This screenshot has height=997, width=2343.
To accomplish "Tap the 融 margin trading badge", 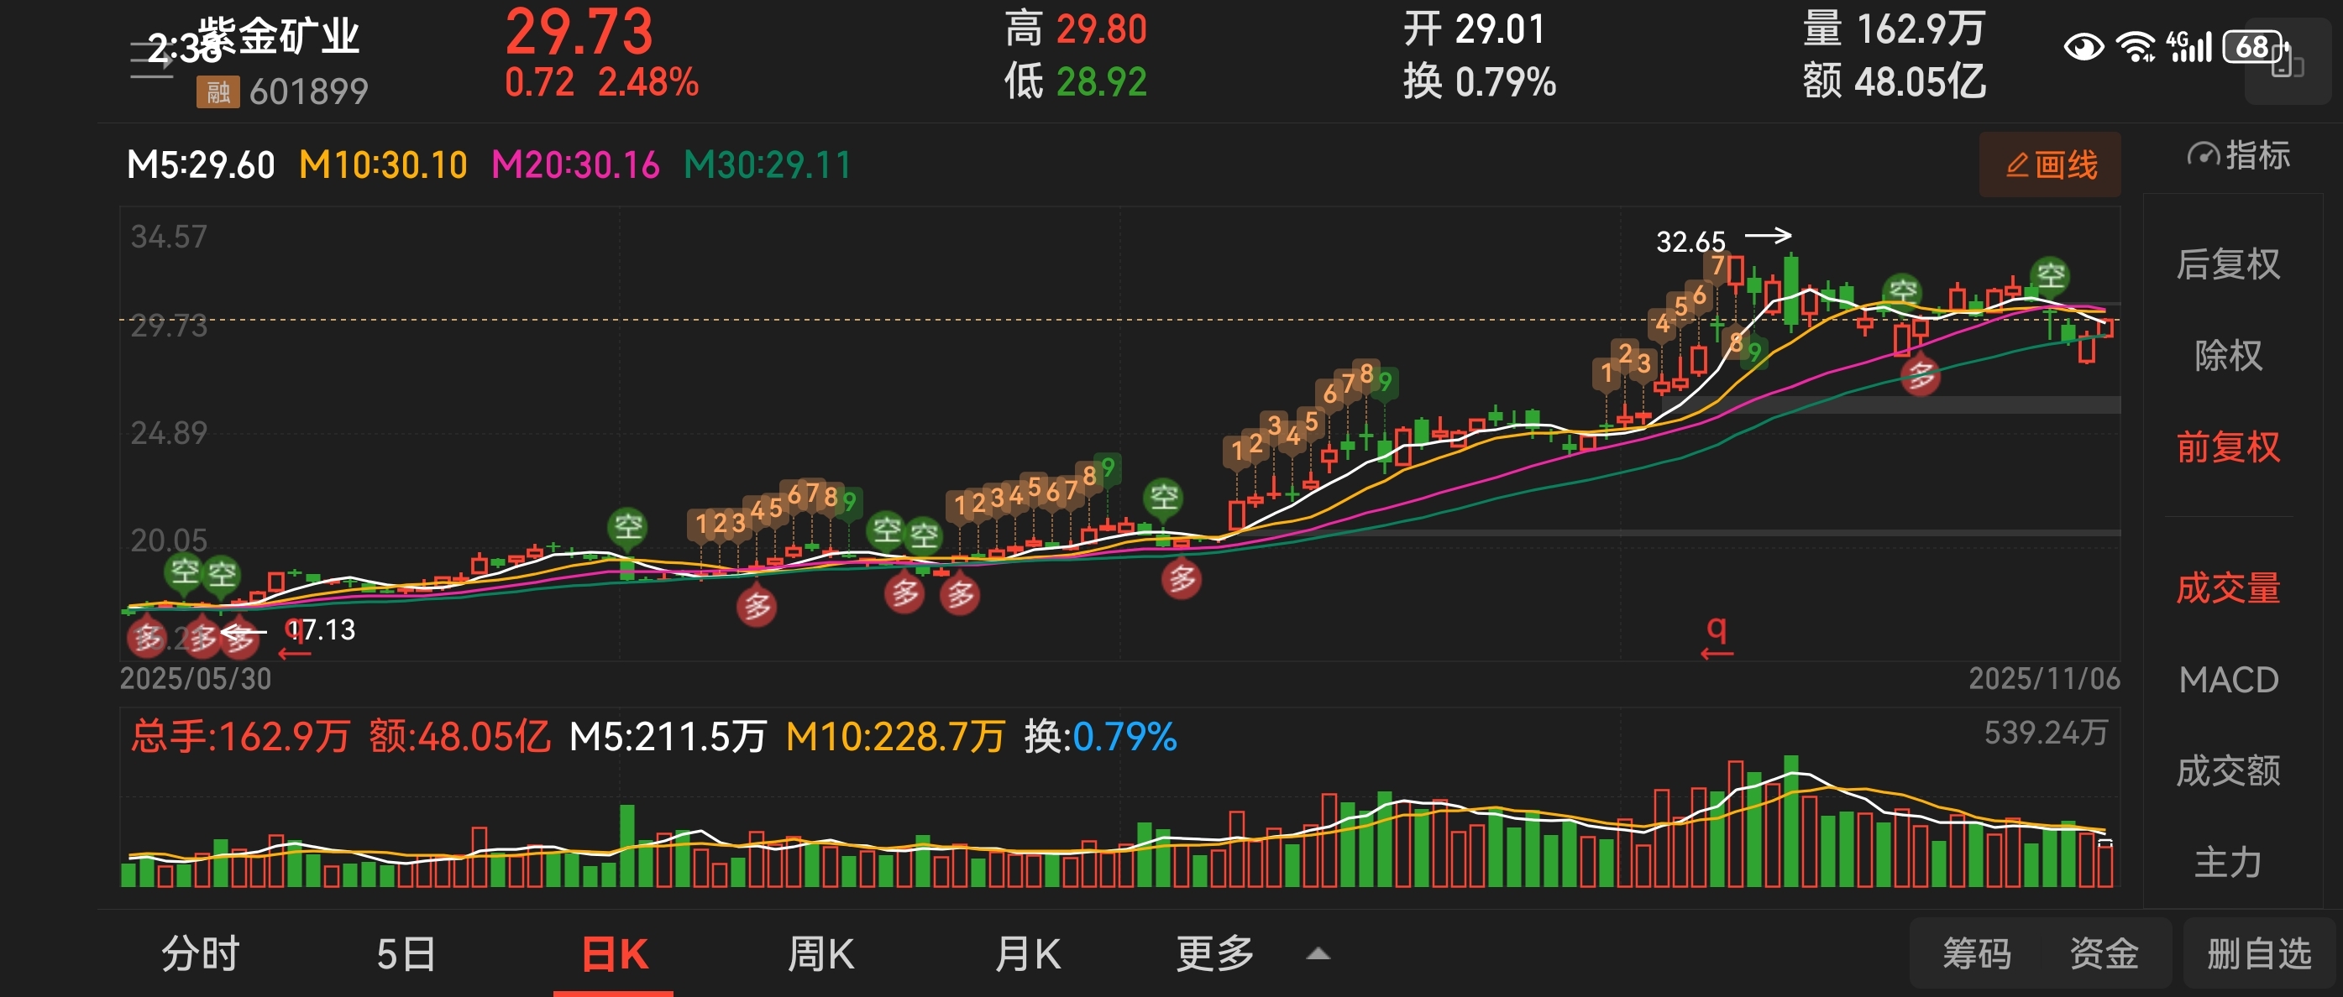I will [x=218, y=91].
